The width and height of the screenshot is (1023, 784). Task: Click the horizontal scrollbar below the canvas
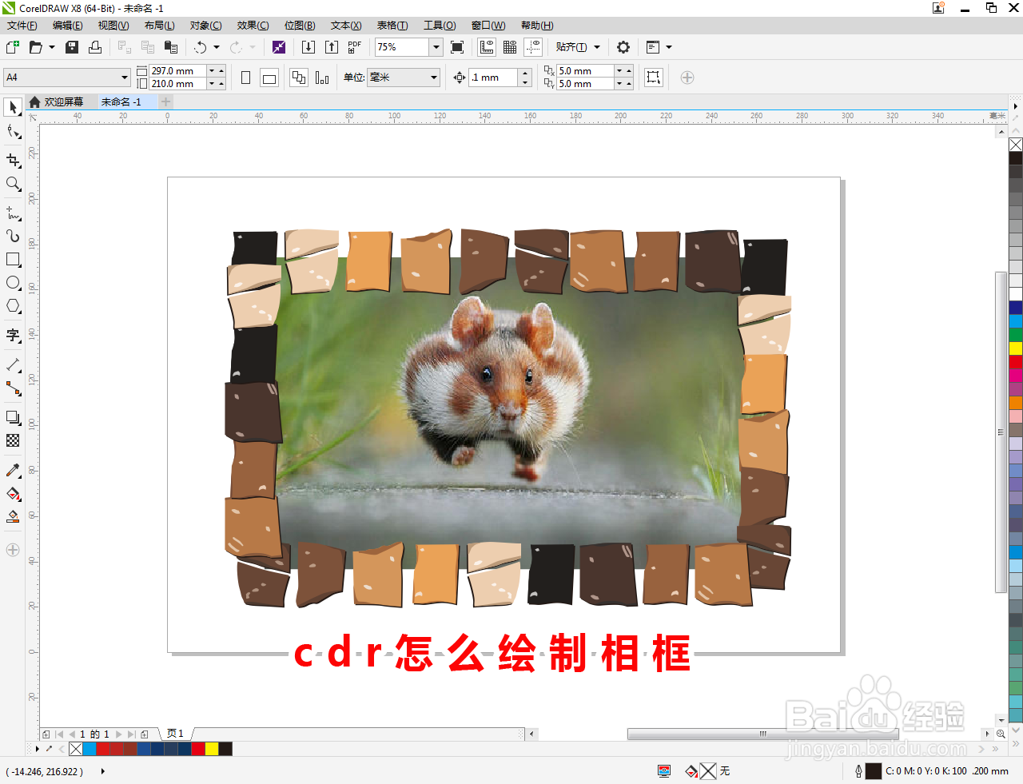click(x=762, y=733)
